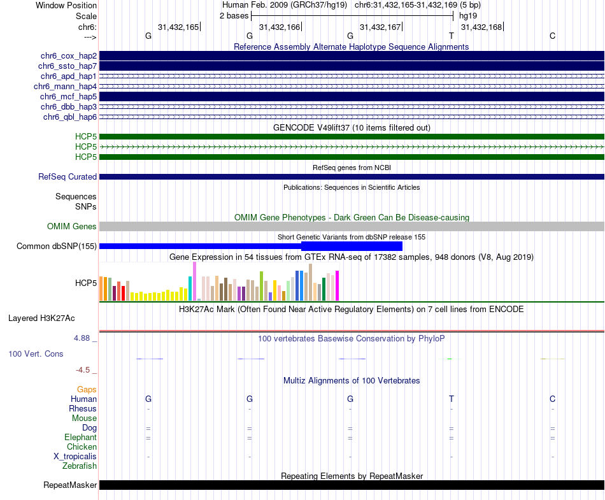Click the "OMIM Genes" label
605x500 pixels.
(x=72, y=227)
